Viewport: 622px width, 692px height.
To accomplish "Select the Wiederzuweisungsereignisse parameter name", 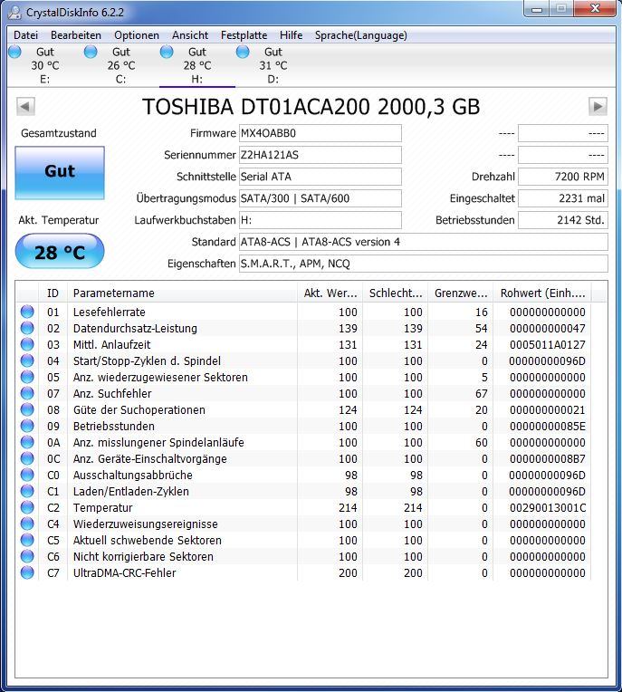I will pos(145,524).
